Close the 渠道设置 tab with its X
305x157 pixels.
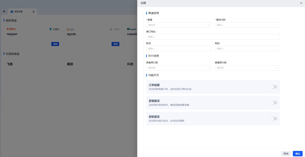click(x=33, y=12)
